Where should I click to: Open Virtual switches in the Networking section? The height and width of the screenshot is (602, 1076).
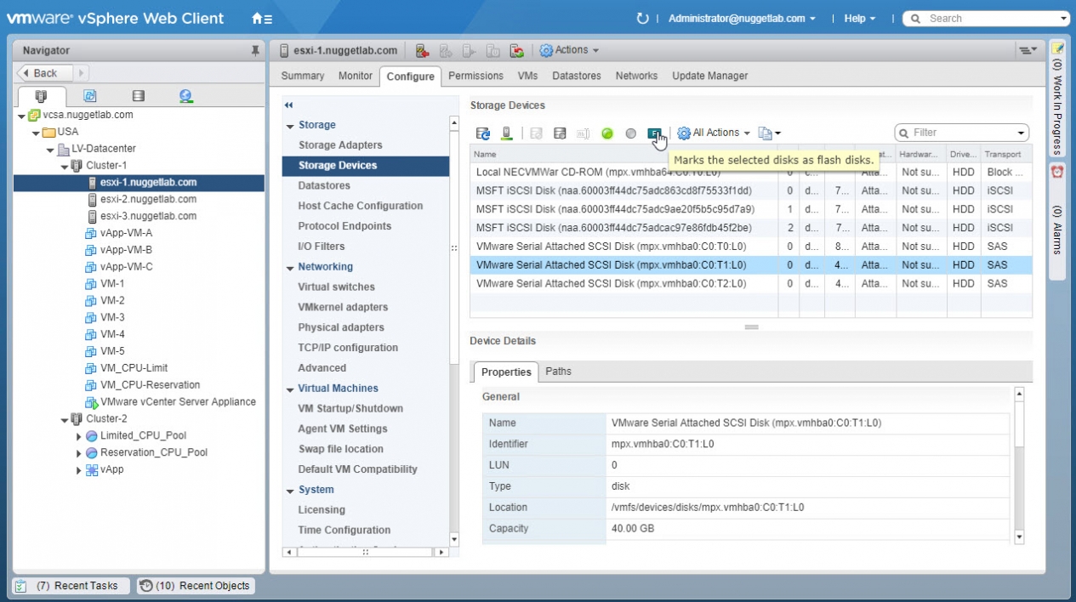click(x=336, y=287)
